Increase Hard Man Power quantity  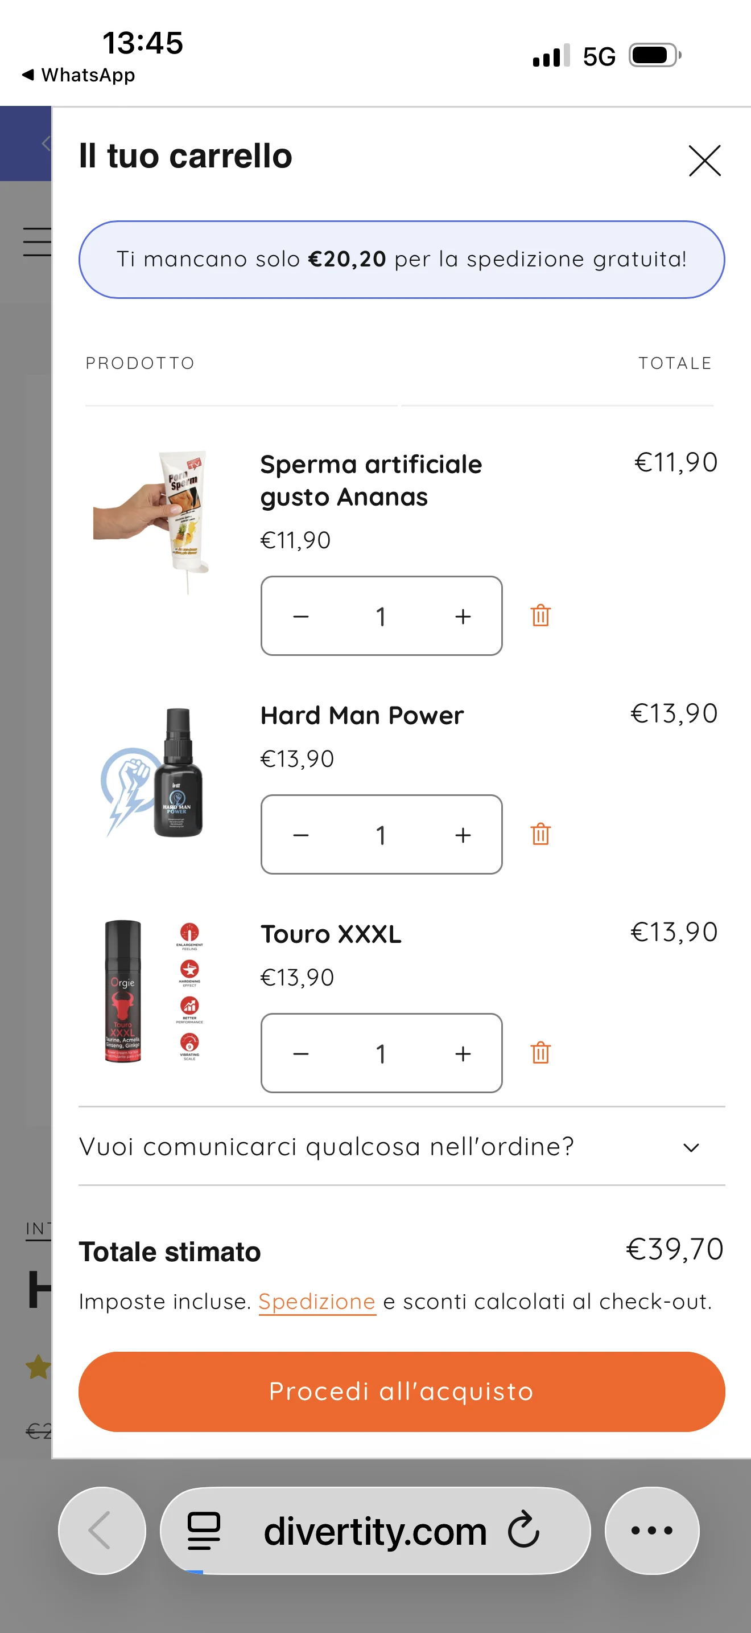point(463,835)
